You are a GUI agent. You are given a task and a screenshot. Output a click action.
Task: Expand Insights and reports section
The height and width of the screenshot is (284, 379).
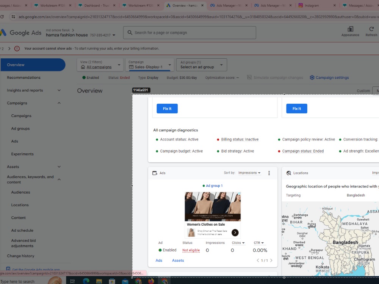[x=59, y=91]
